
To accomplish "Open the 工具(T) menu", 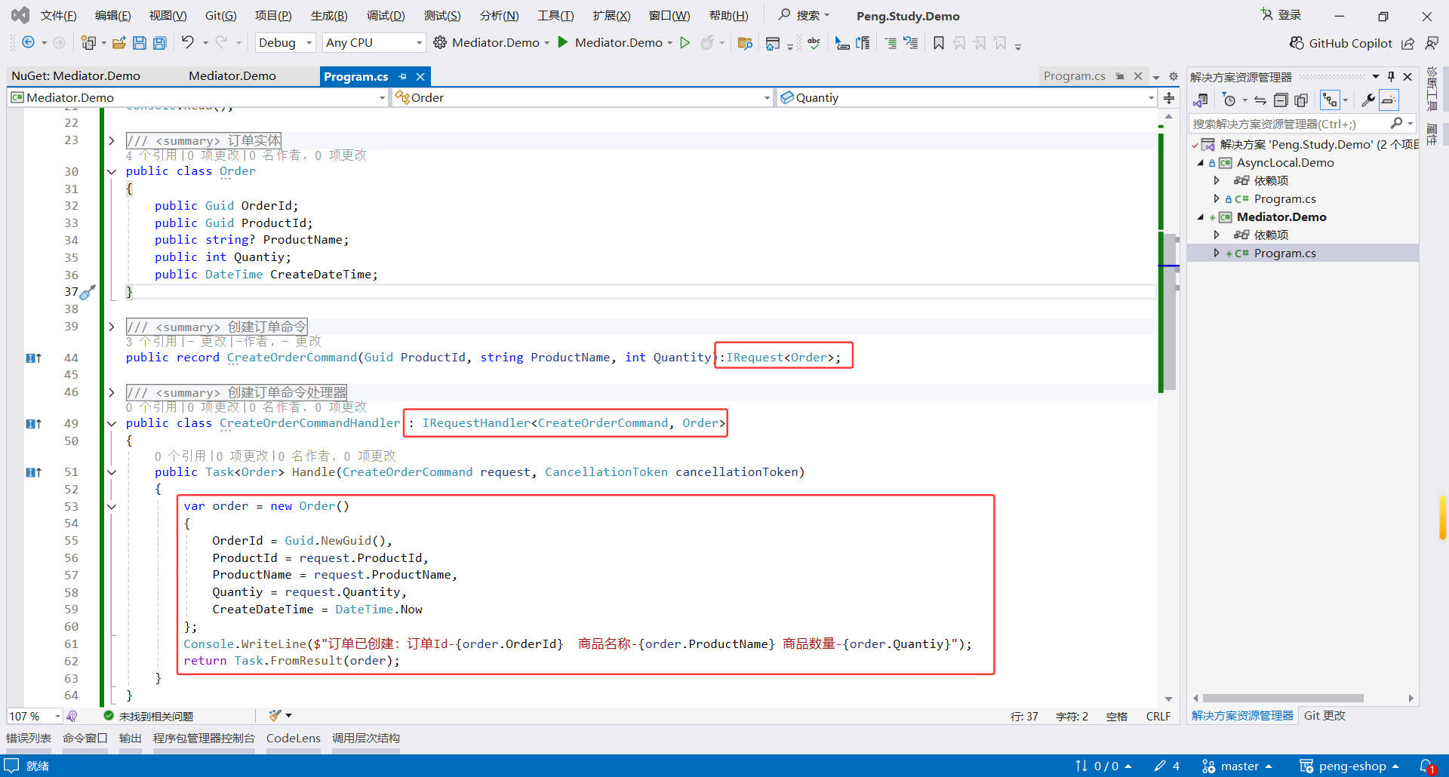I will click(555, 15).
